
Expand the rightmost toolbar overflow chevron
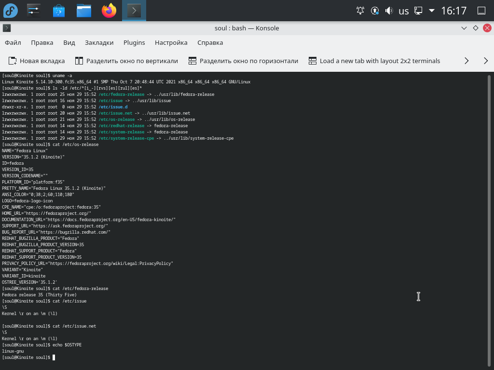(x=486, y=61)
